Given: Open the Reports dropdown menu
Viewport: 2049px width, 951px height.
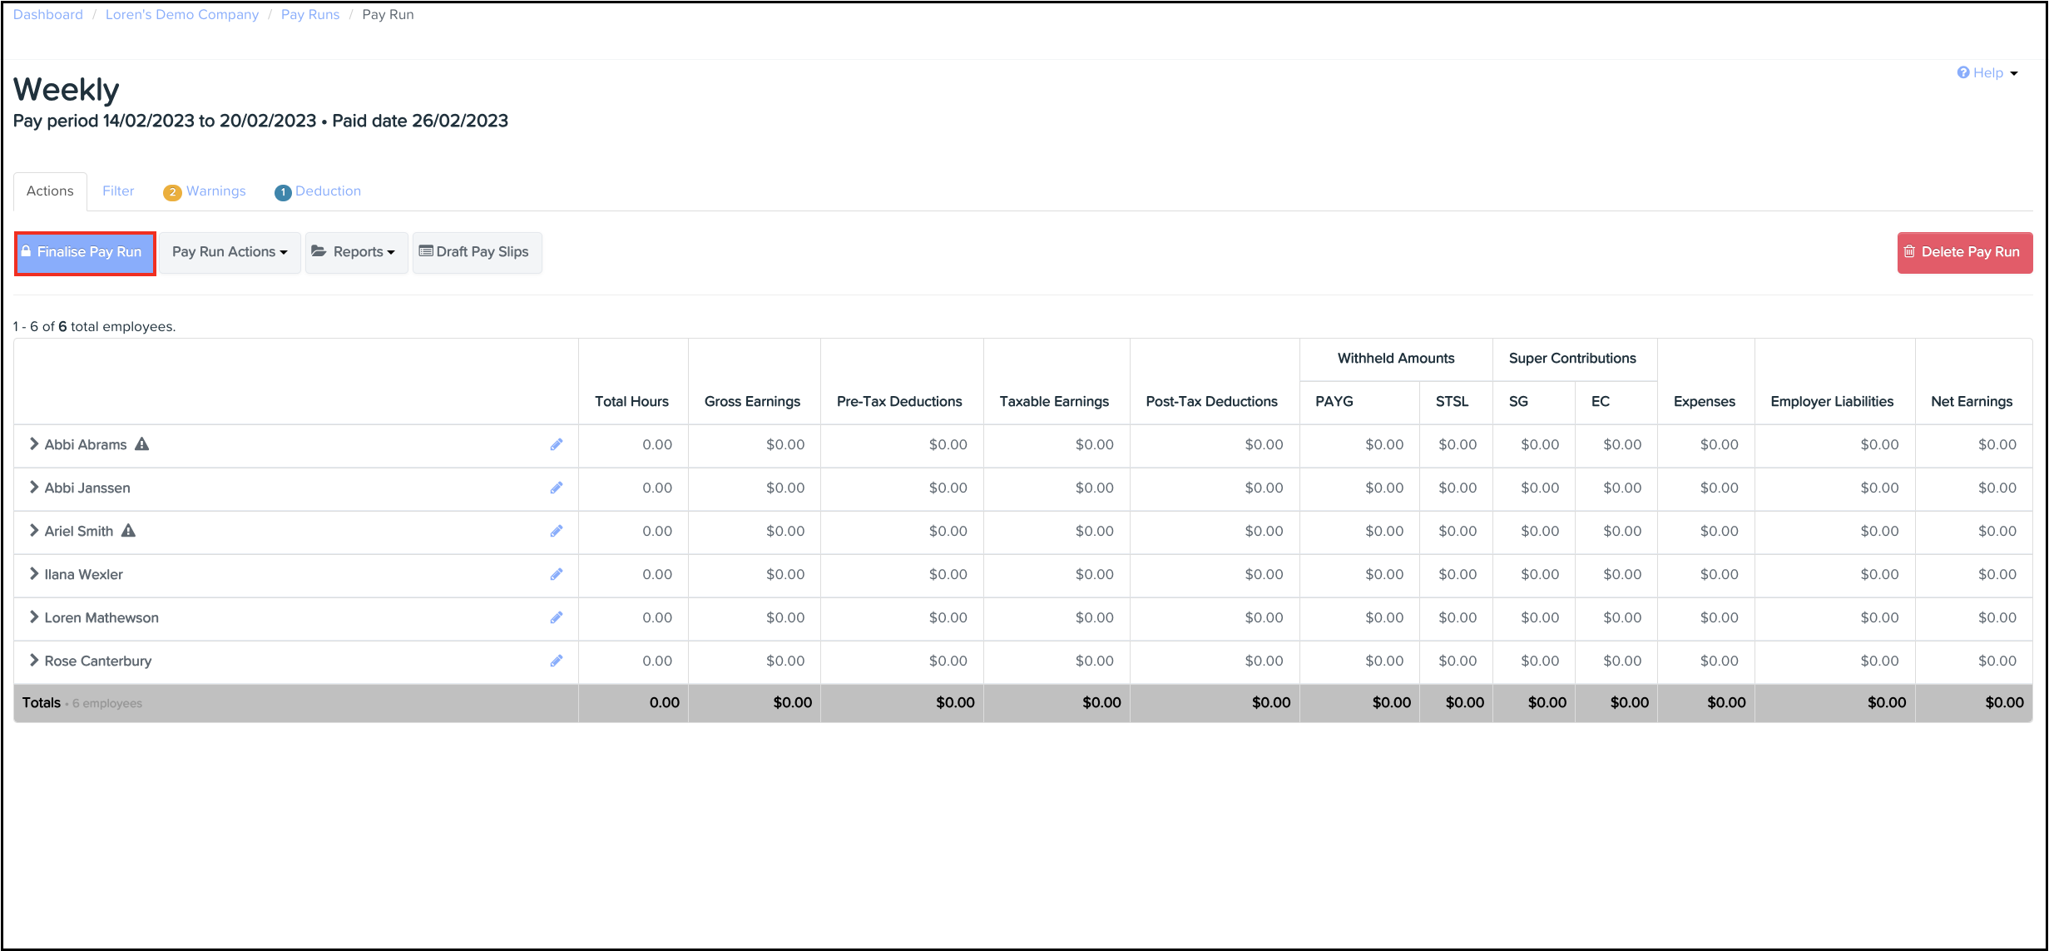Looking at the screenshot, I should tap(355, 252).
